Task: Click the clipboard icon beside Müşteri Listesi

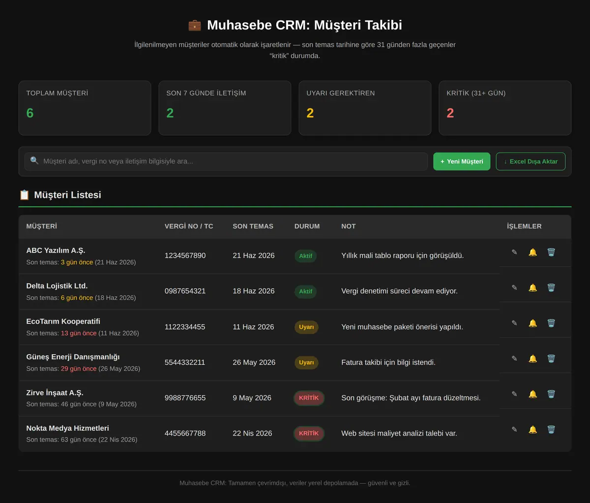Action: point(24,195)
